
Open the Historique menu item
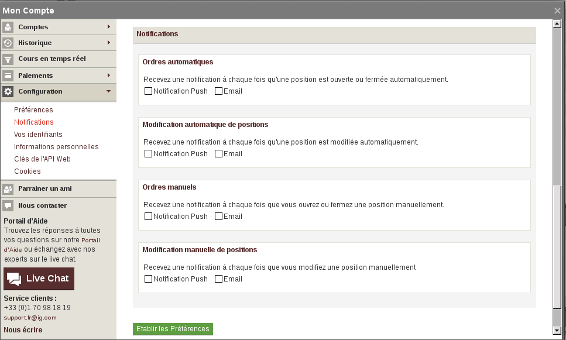tap(59, 43)
